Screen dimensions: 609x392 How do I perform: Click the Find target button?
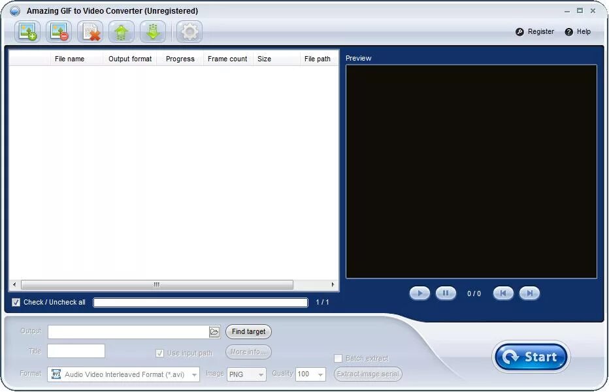(248, 331)
